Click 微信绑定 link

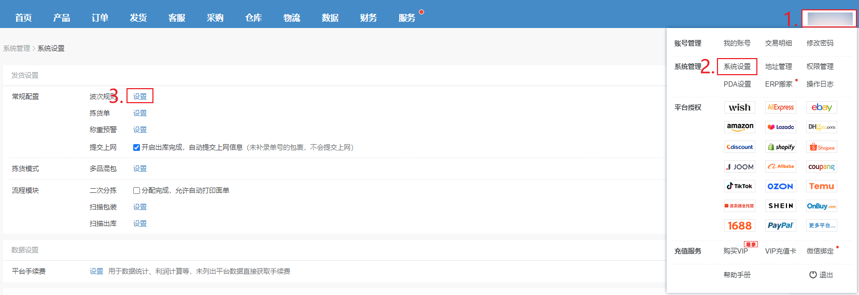pos(820,251)
